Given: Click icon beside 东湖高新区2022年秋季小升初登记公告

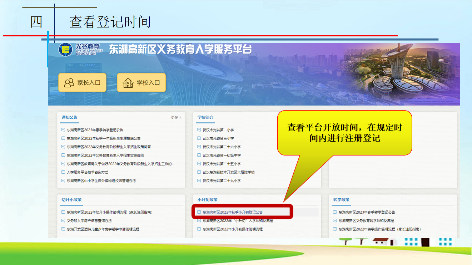Looking at the screenshot, I should tap(199, 212).
